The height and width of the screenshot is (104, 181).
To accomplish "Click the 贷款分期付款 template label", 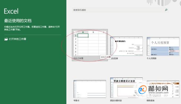I will pos(116,101).
